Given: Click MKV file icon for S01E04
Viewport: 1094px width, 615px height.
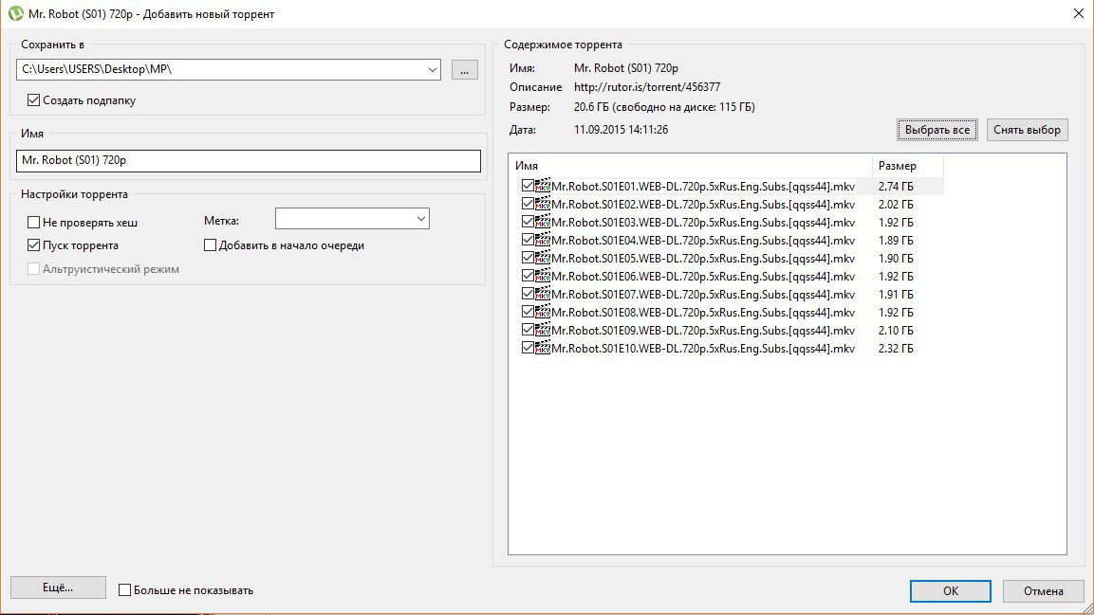Looking at the screenshot, I should tap(542, 241).
